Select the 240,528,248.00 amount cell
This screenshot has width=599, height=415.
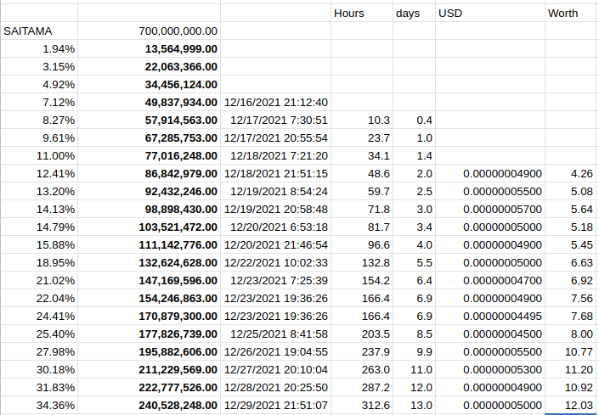tap(149, 405)
